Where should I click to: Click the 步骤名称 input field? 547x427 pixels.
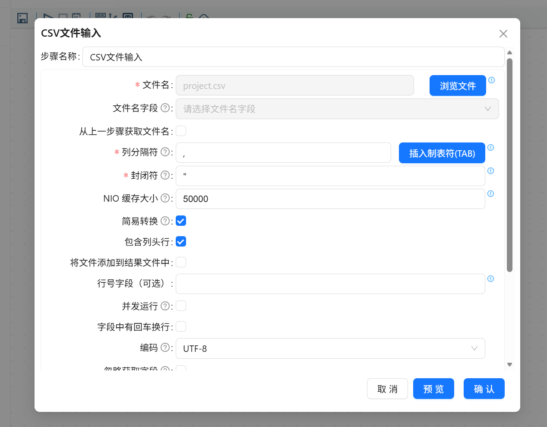[294, 57]
